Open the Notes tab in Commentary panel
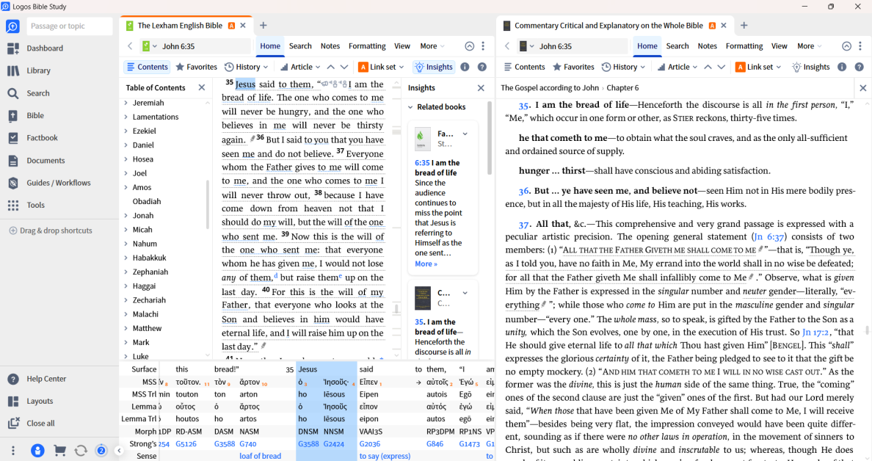Screen dimensions: 872x461 pyautogui.click(x=707, y=46)
